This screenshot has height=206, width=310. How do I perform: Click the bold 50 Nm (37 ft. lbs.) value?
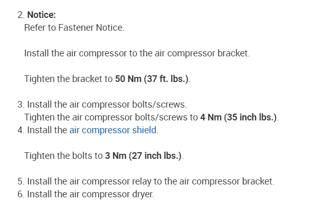[153, 79]
